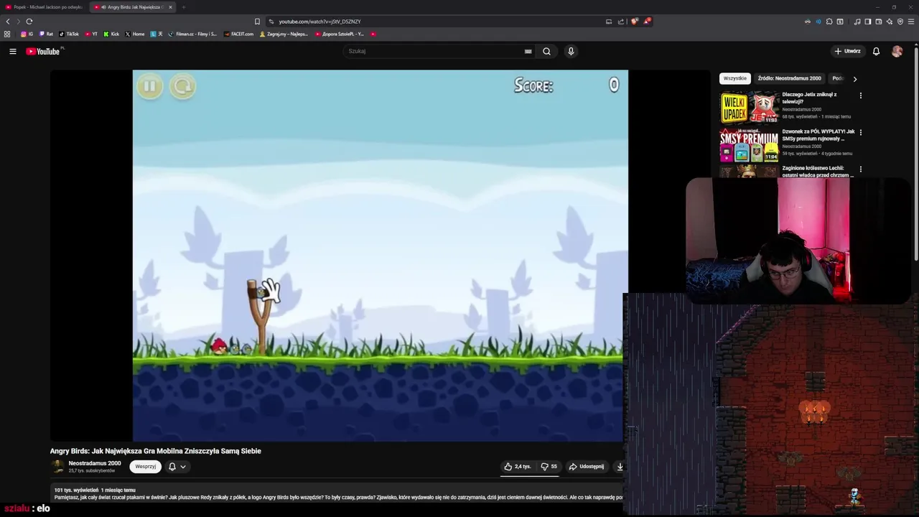Click the Utwórz create button
Image resolution: width=919 pixels, height=517 pixels.
point(847,51)
